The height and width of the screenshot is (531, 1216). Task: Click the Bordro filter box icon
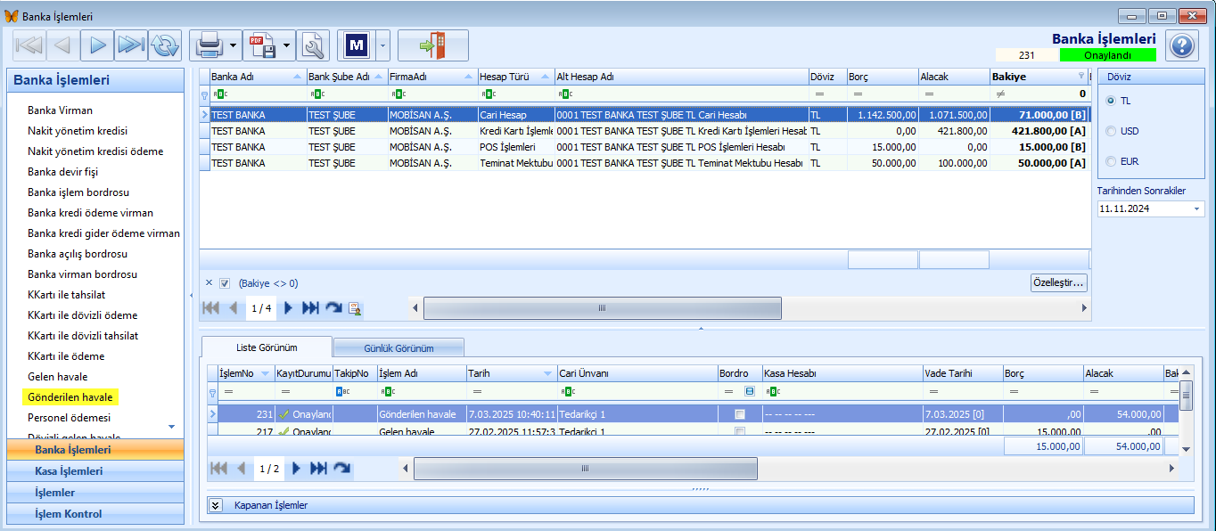coord(750,391)
